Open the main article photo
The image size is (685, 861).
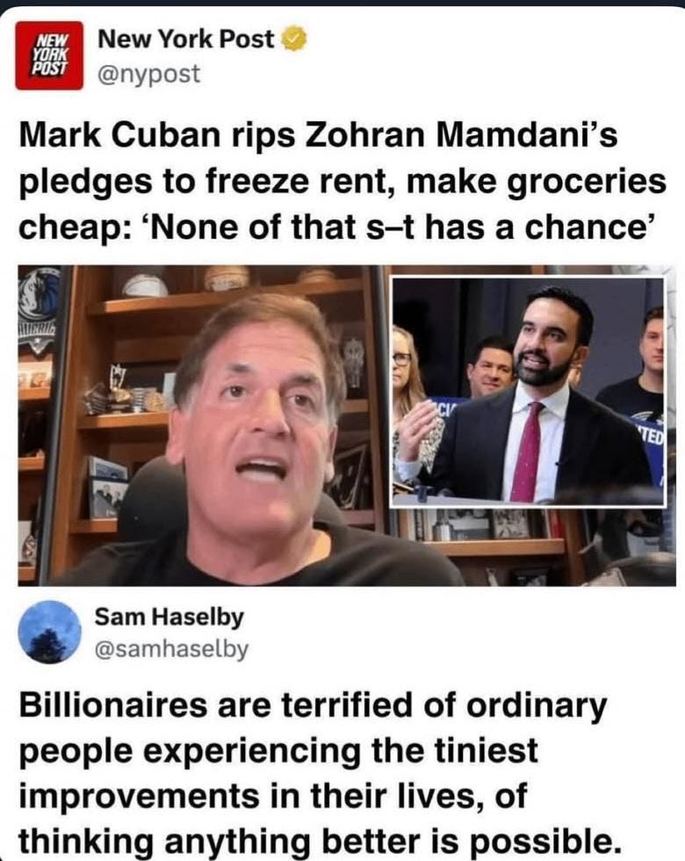tap(346, 425)
